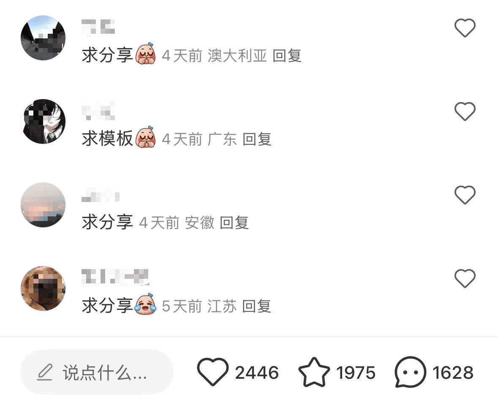Open comments via the bubble icon 1628

(x=410, y=372)
